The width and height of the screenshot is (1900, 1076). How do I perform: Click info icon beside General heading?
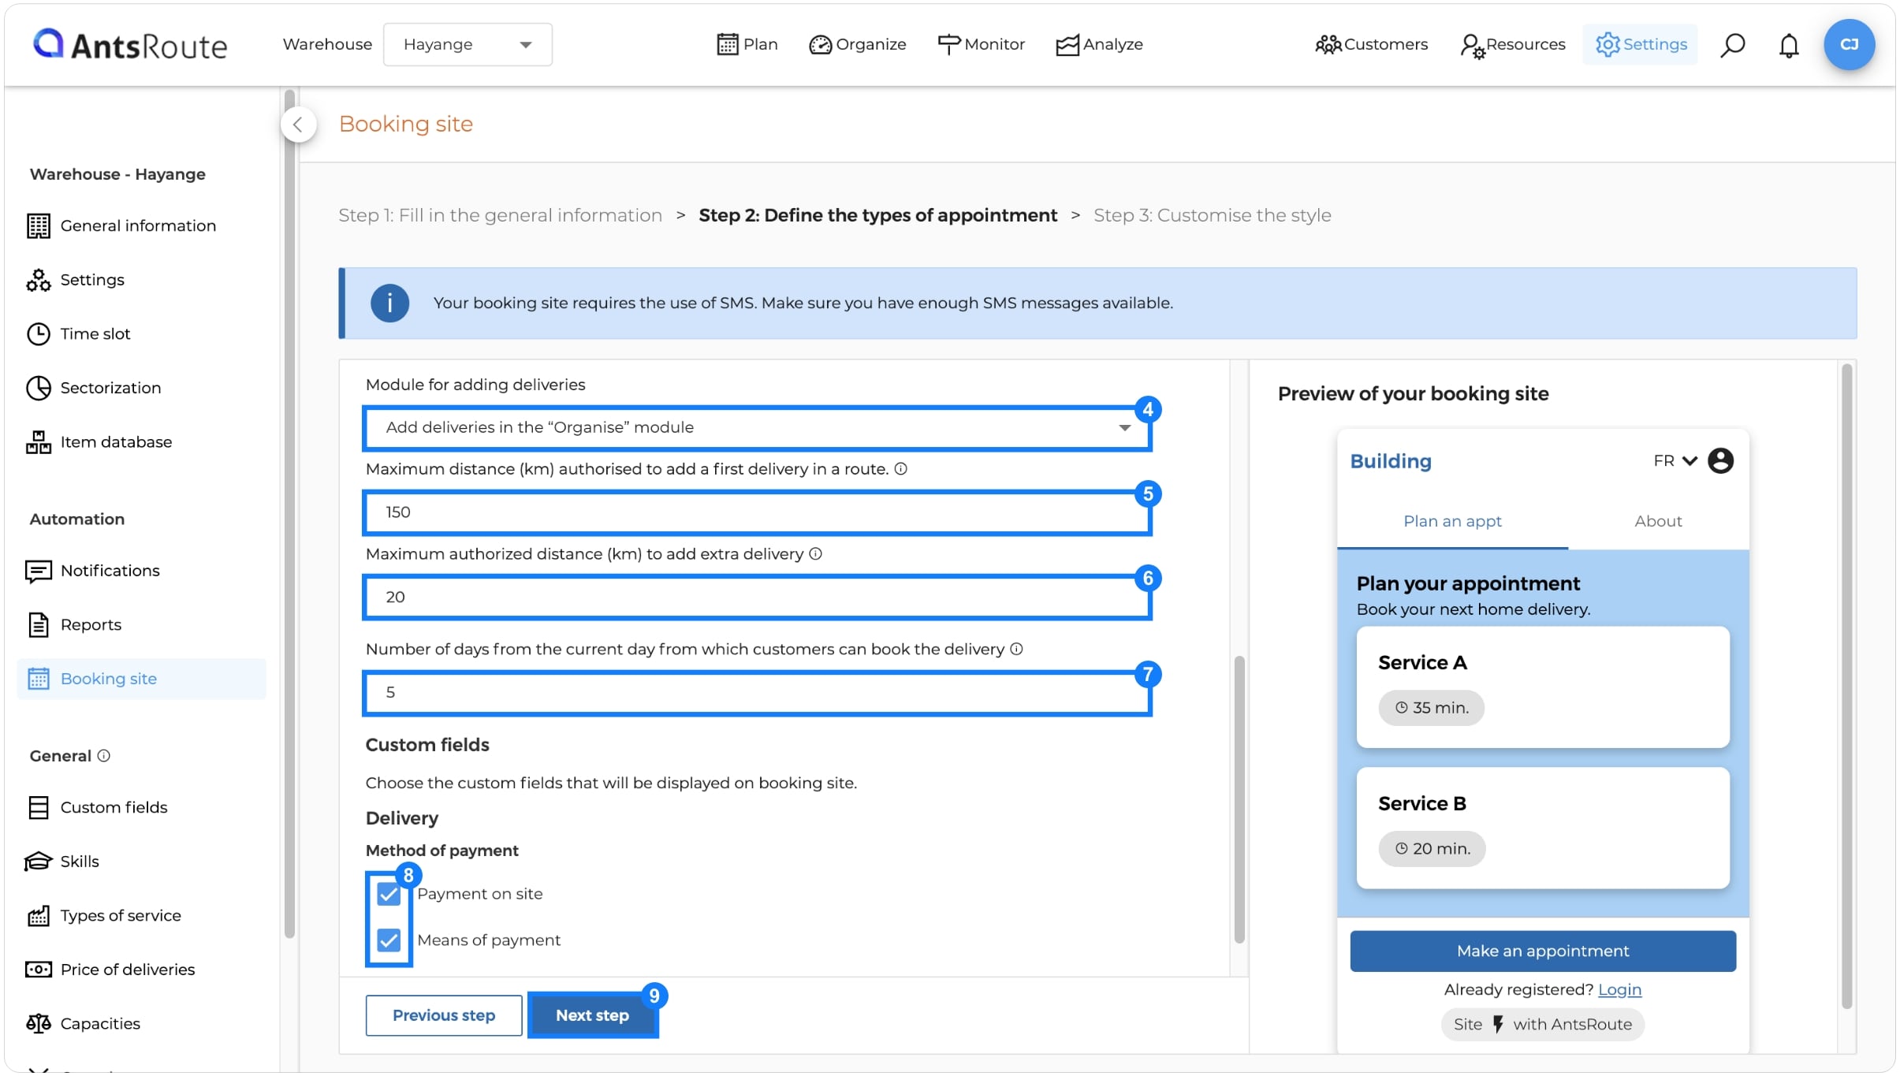(103, 756)
